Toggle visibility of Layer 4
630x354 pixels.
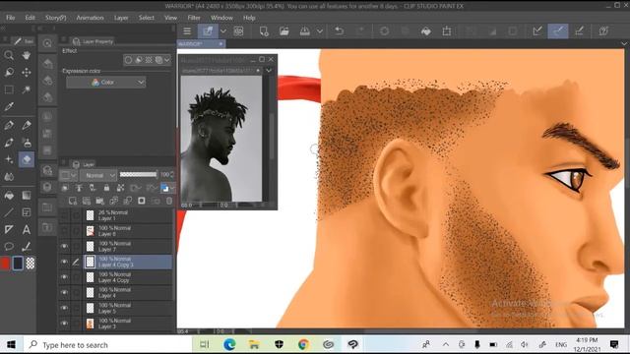[64, 292]
